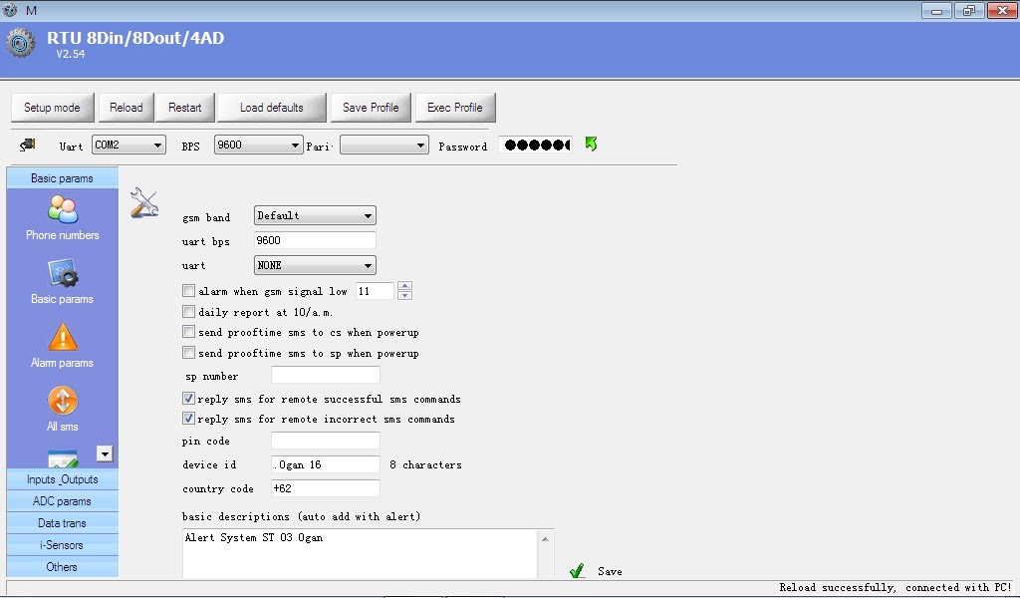Click the wrench and screwdriver tools icon
Viewport: 1020px width, 598px height.
click(144, 202)
